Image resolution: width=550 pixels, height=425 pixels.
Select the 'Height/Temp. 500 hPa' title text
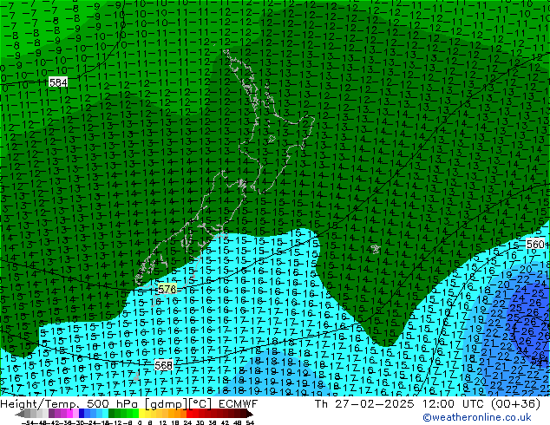[x=70, y=404]
